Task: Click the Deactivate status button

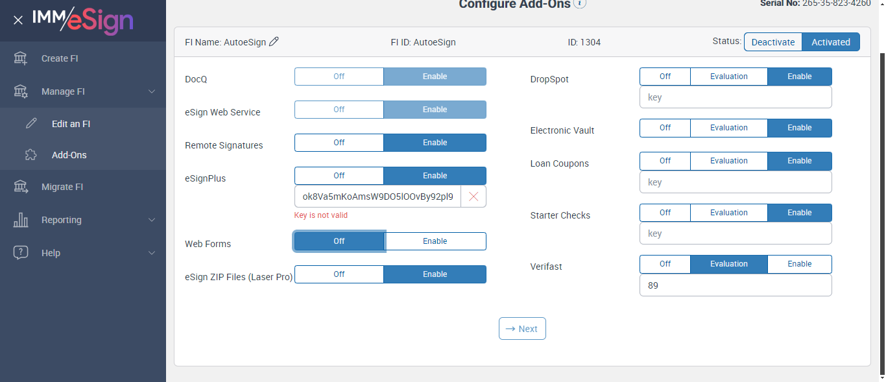Action: 772,42
